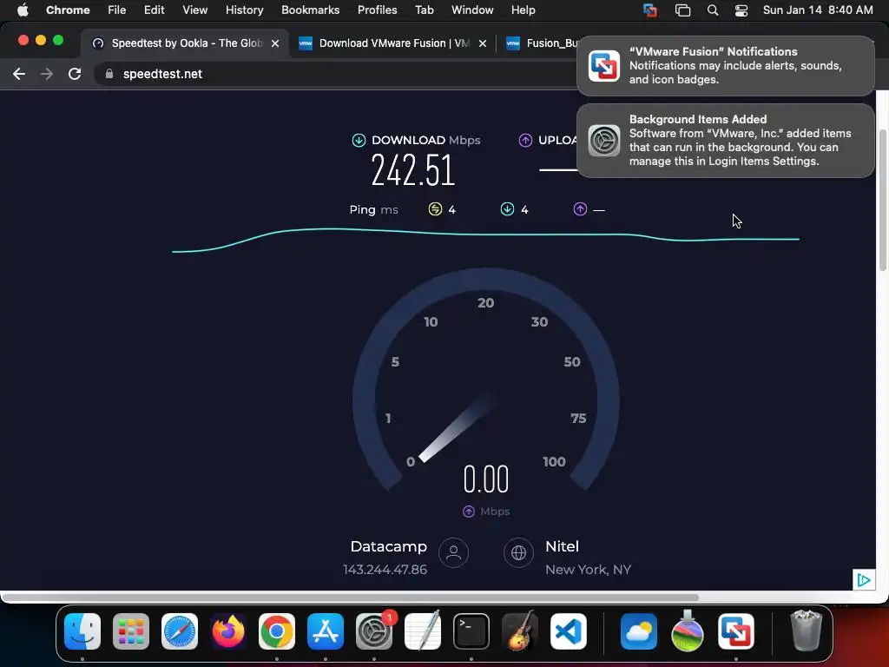The width and height of the screenshot is (889, 667).
Task: Open the Bookmarks menu
Action: click(x=311, y=10)
